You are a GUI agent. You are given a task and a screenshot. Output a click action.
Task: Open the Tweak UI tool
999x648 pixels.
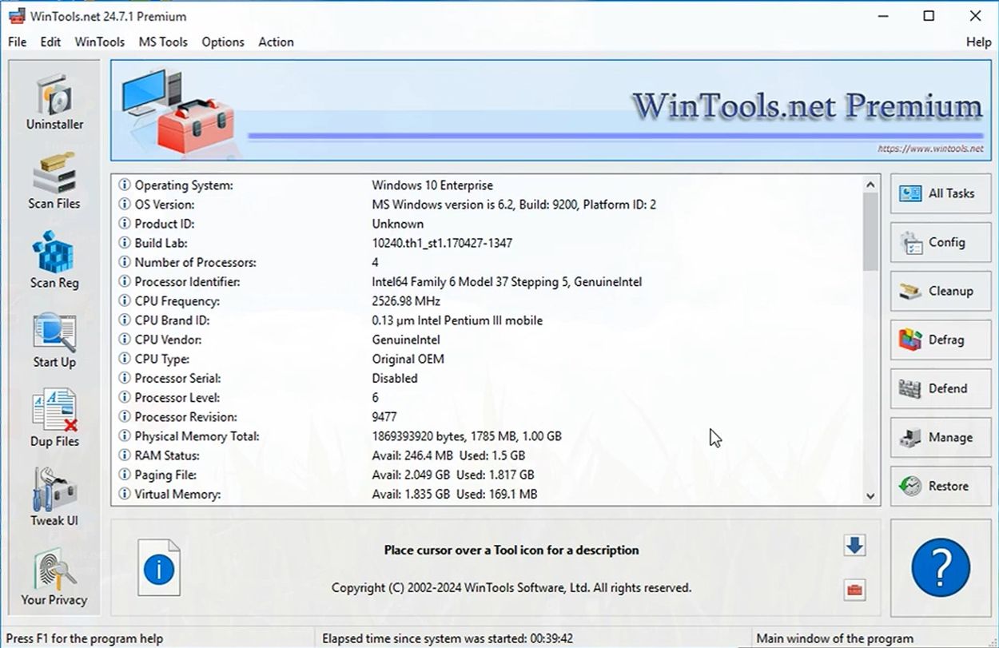coord(54,498)
